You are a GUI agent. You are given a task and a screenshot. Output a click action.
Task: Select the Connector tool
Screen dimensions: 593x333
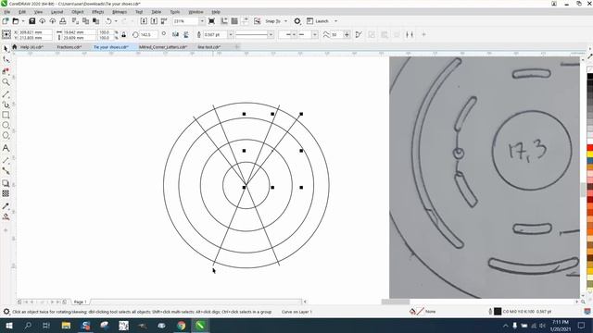6,170
